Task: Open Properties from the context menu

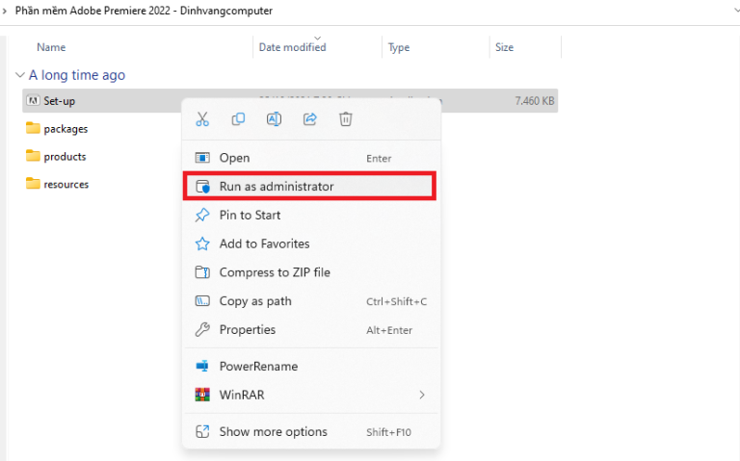Action: pos(247,329)
